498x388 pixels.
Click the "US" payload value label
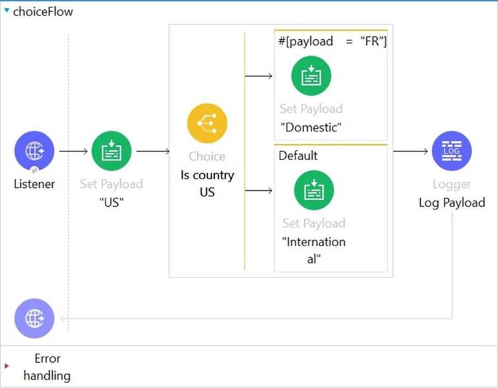tap(112, 203)
